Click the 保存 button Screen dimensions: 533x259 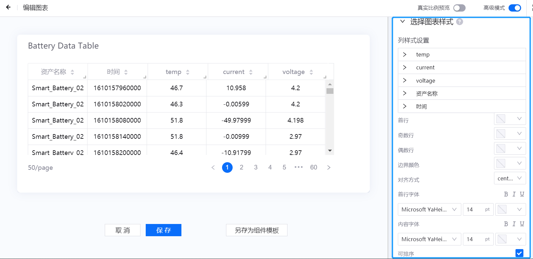164,230
